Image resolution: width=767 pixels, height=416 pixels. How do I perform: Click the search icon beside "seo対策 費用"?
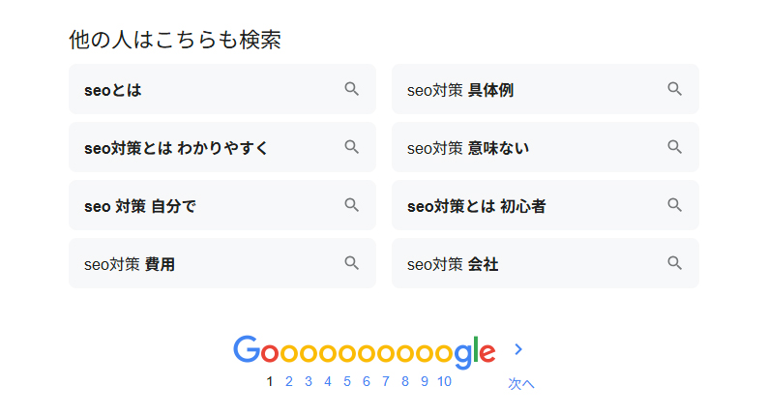352,263
